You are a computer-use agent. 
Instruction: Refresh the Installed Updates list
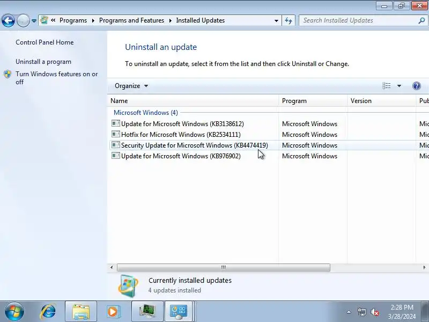pos(289,20)
